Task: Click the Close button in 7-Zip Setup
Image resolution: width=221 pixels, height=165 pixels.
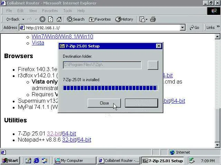Action: (104, 103)
